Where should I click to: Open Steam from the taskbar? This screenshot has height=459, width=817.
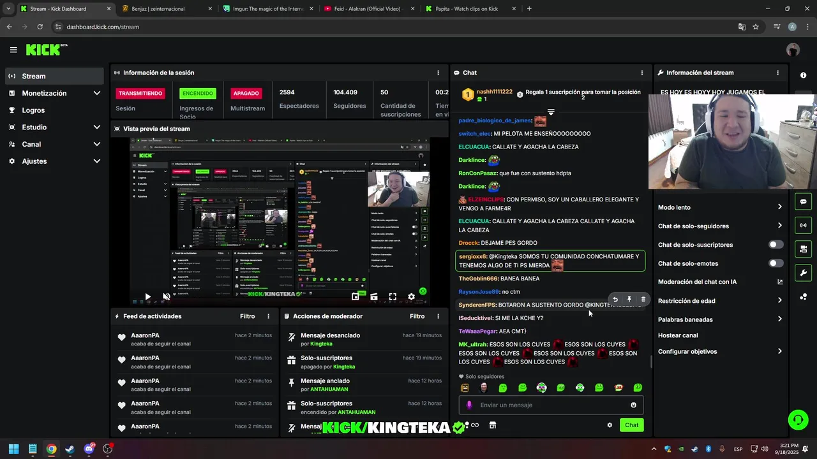pyautogui.click(x=70, y=449)
